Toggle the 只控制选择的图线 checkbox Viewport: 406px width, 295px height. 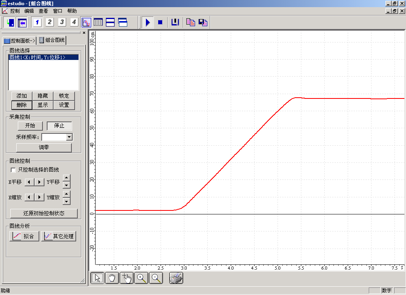click(x=13, y=170)
